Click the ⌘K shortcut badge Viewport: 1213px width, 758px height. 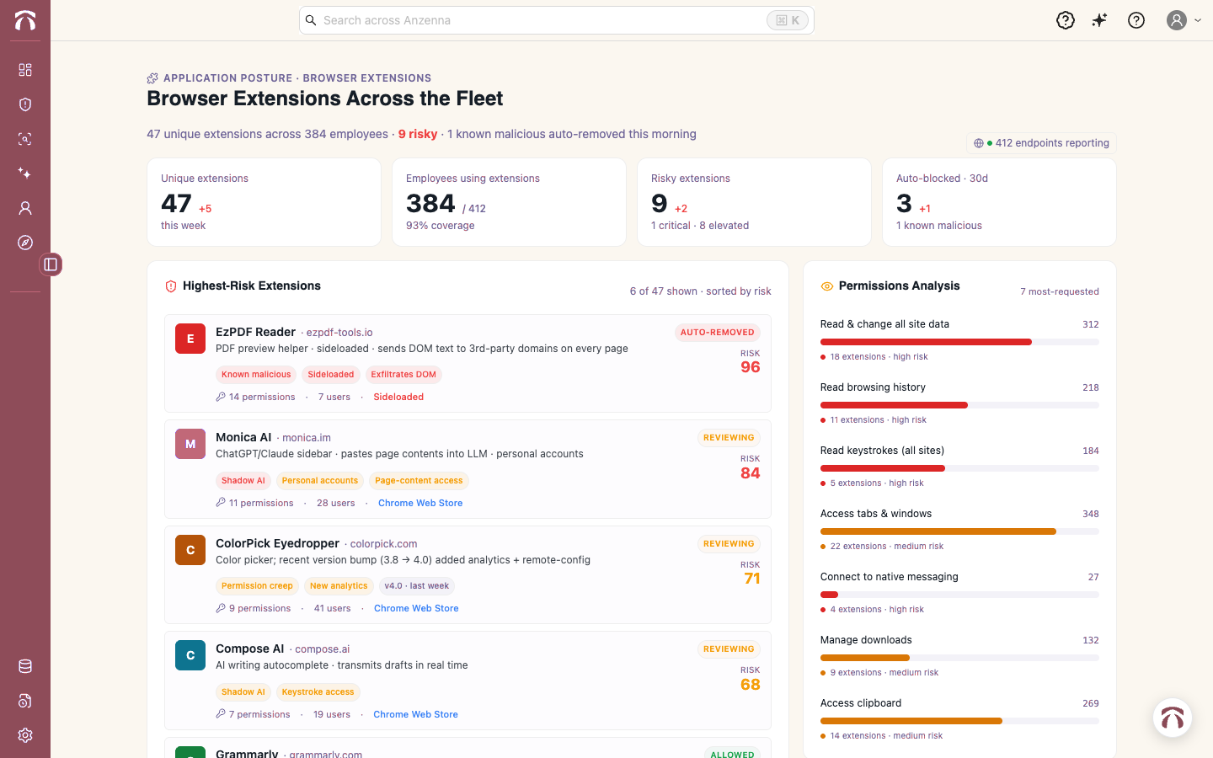(788, 20)
